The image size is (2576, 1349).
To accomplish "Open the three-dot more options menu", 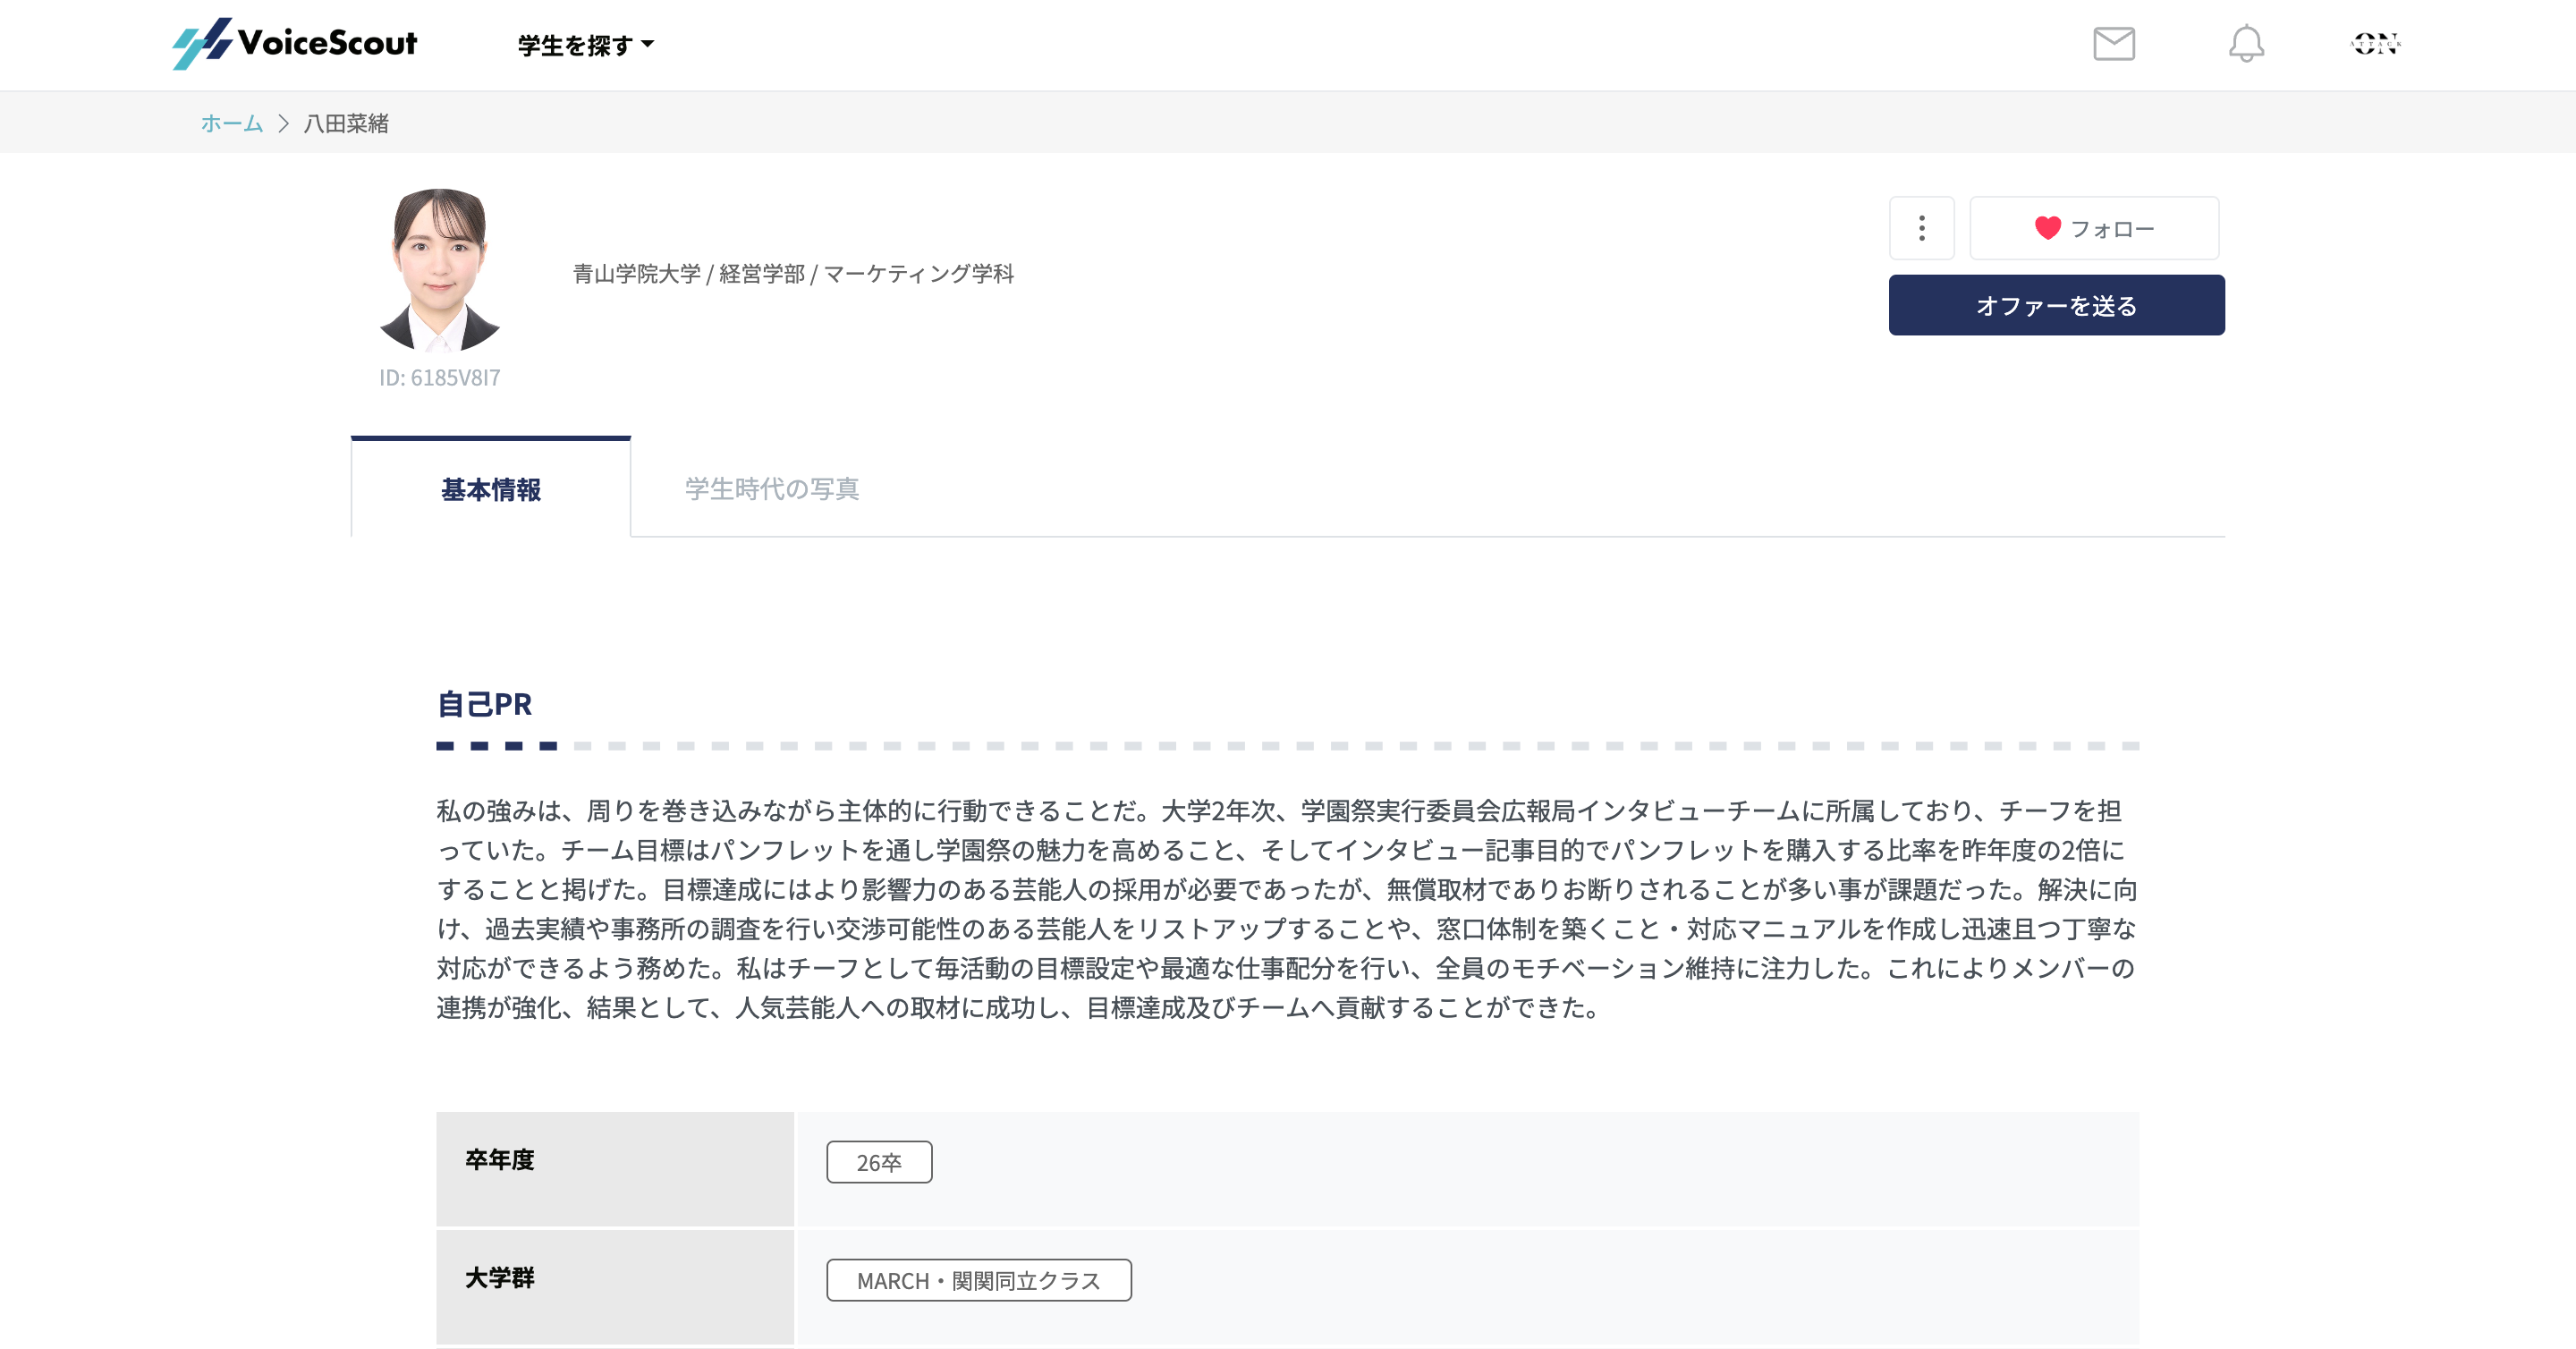I will pyautogui.click(x=1921, y=228).
